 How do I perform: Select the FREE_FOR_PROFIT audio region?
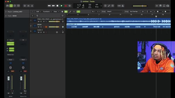tap(118, 20)
